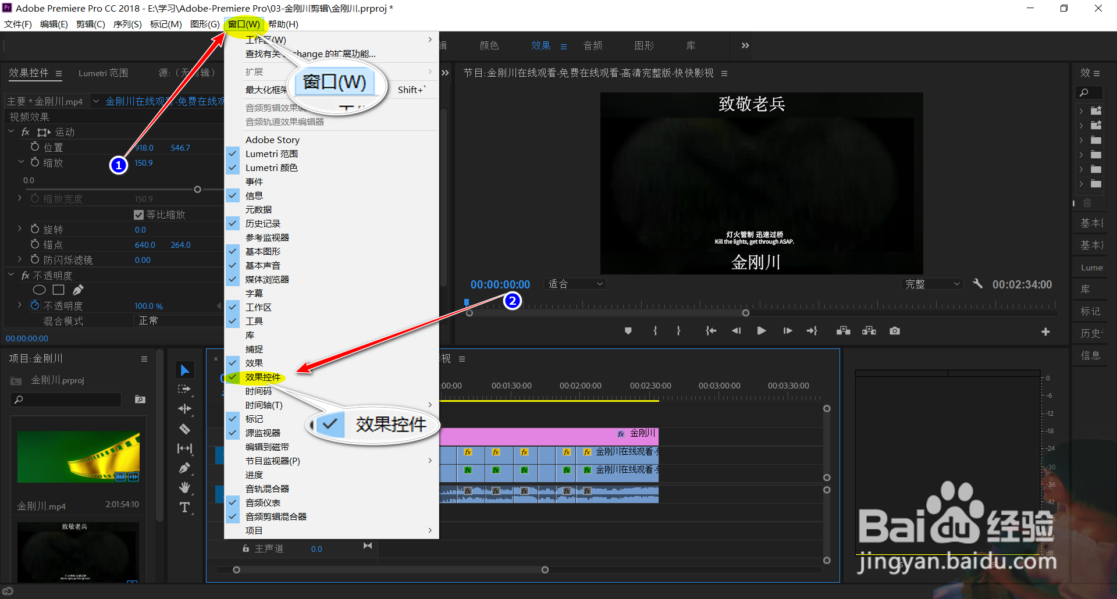Toggle animation stopwatch for 旋转
This screenshot has width=1117, height=599.
tap(35, 229)
